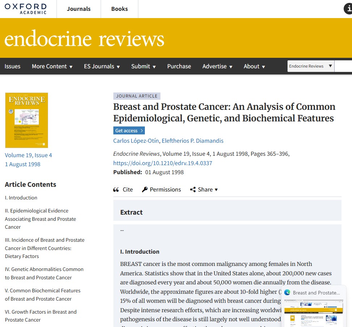Click the accessibility info icon at top right
This screenshot has width=352, height=327.
348,9
